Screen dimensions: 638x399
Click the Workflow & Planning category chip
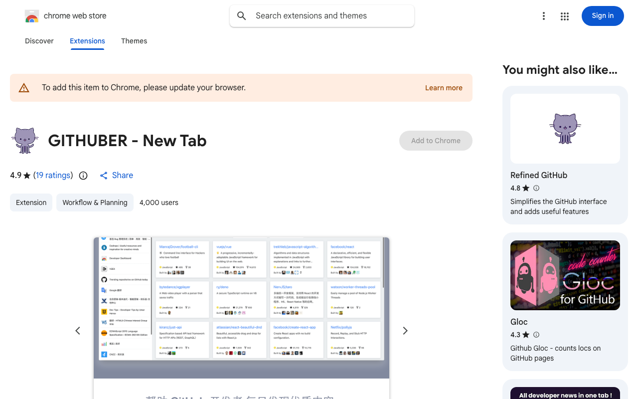pyautogui.click(x=95, y=202)
